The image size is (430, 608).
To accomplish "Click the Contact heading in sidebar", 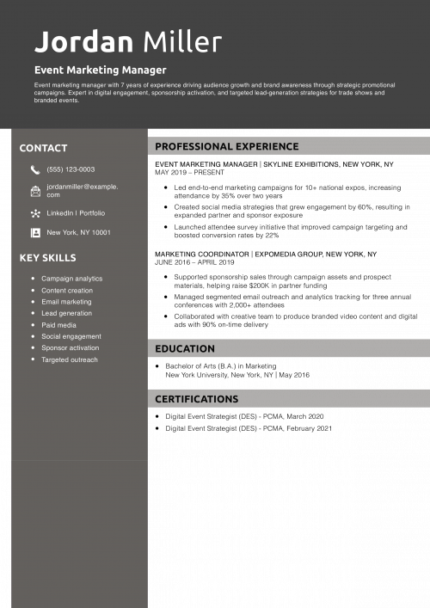I will point(43,148).
